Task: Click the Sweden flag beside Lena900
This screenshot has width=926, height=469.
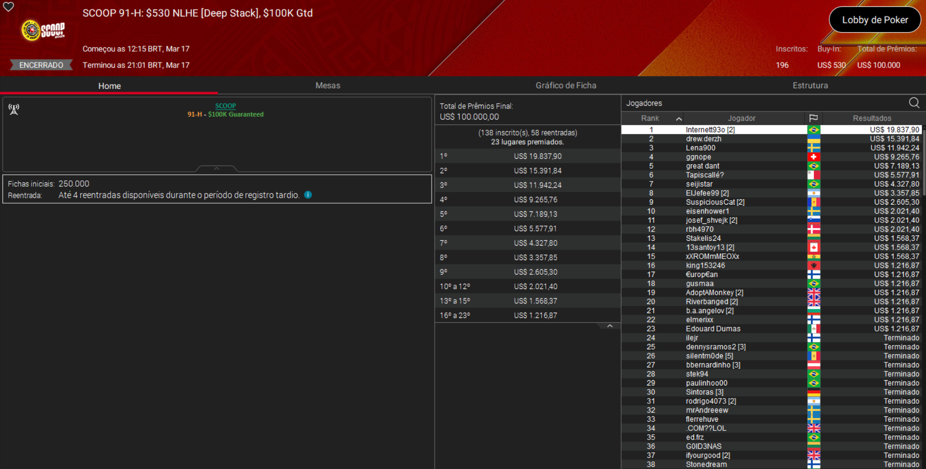Action: (x=814, y=148)
